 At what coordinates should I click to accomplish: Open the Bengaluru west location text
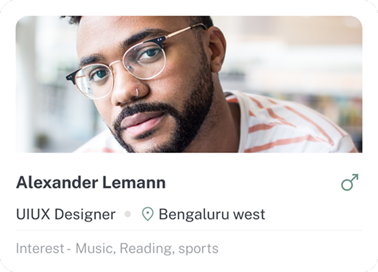pos(212,214)
